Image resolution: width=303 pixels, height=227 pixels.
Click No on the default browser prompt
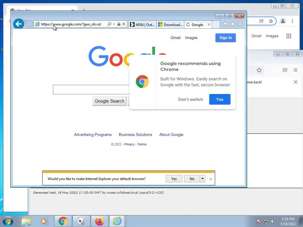tap(192, 179)
